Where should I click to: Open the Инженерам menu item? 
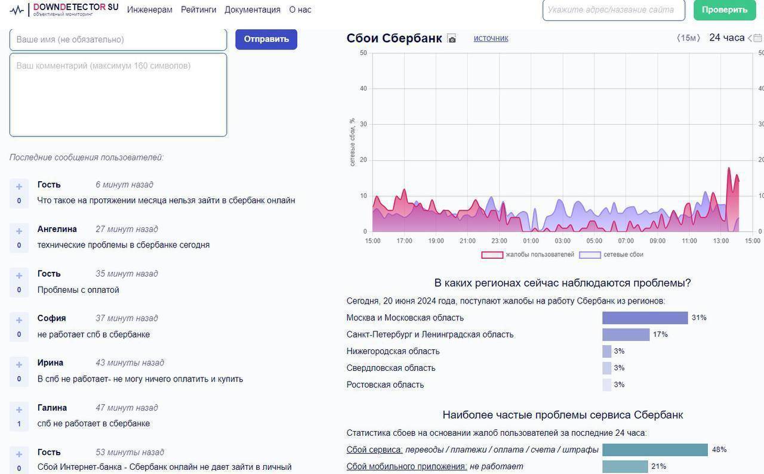(150, 10)
